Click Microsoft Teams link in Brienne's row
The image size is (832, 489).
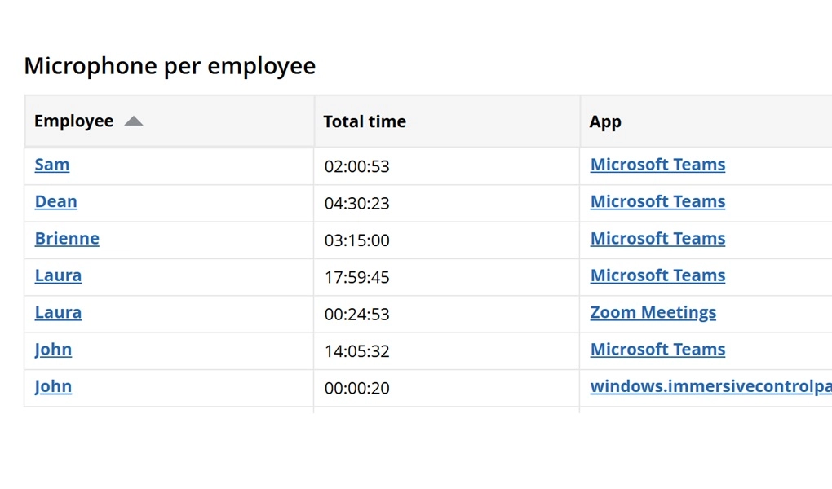[x=657, y=239]
